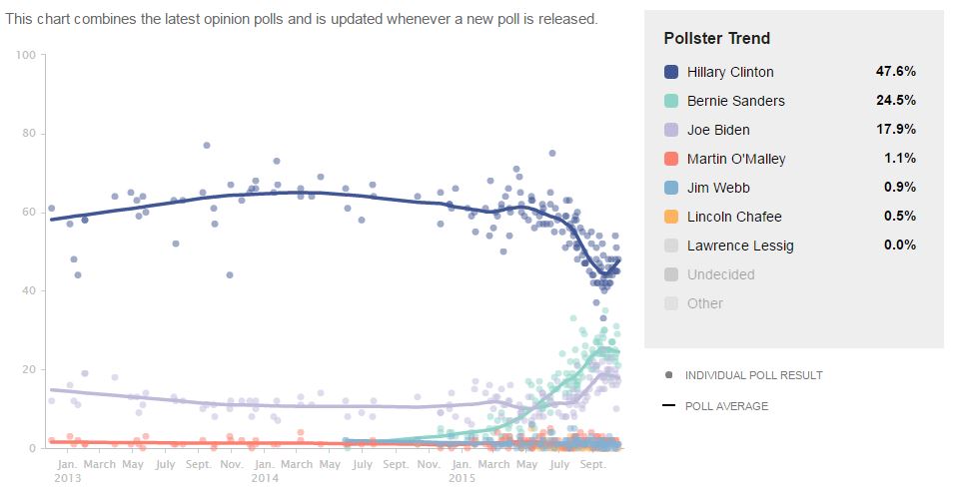Click the chart description text above the graph
Image resolution: width=965 pixels, height=496 pixels.
302,19
